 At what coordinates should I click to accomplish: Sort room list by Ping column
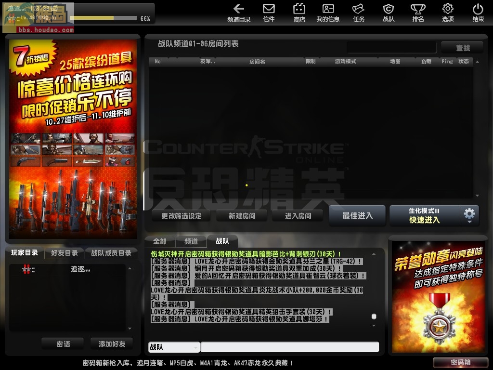coord(447,61)
